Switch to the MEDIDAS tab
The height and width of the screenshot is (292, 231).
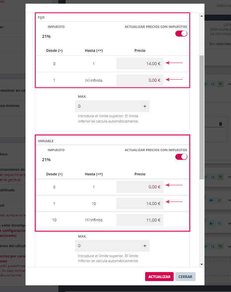(223, 6)
